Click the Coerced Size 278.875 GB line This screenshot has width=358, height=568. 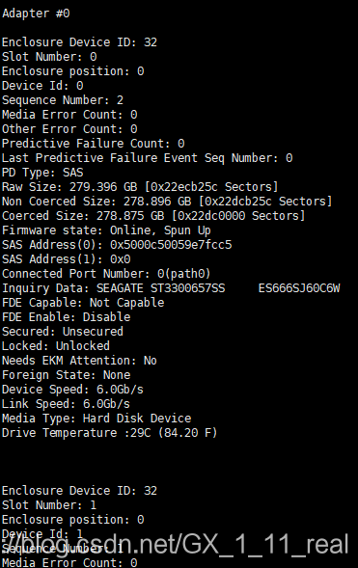tap(153, 216)
